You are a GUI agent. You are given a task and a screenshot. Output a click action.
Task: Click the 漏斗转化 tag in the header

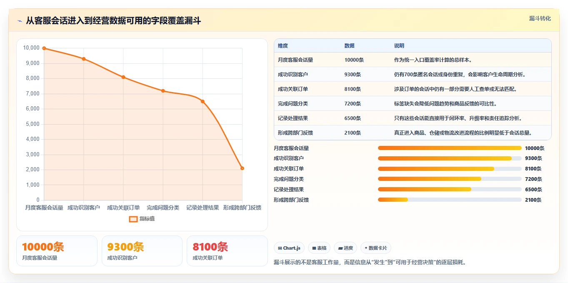(540, 18)
